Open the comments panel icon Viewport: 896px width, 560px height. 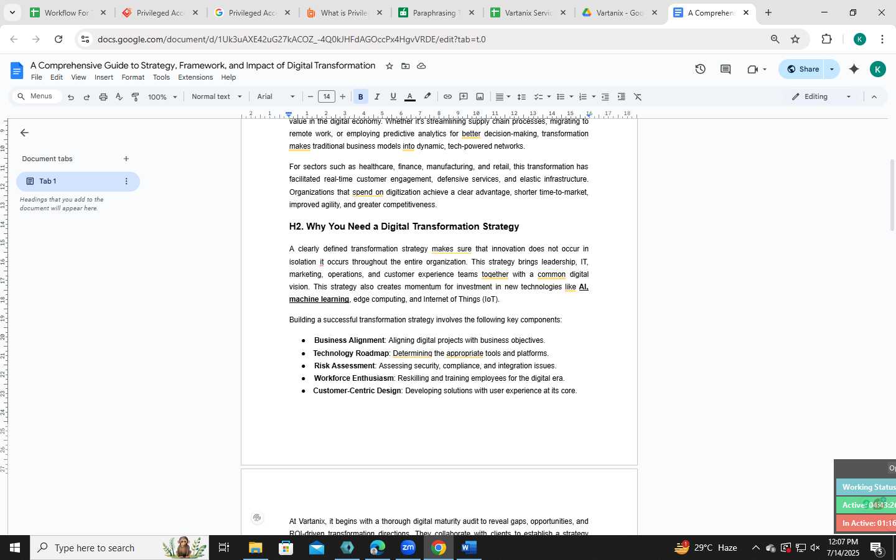[726, 69]
